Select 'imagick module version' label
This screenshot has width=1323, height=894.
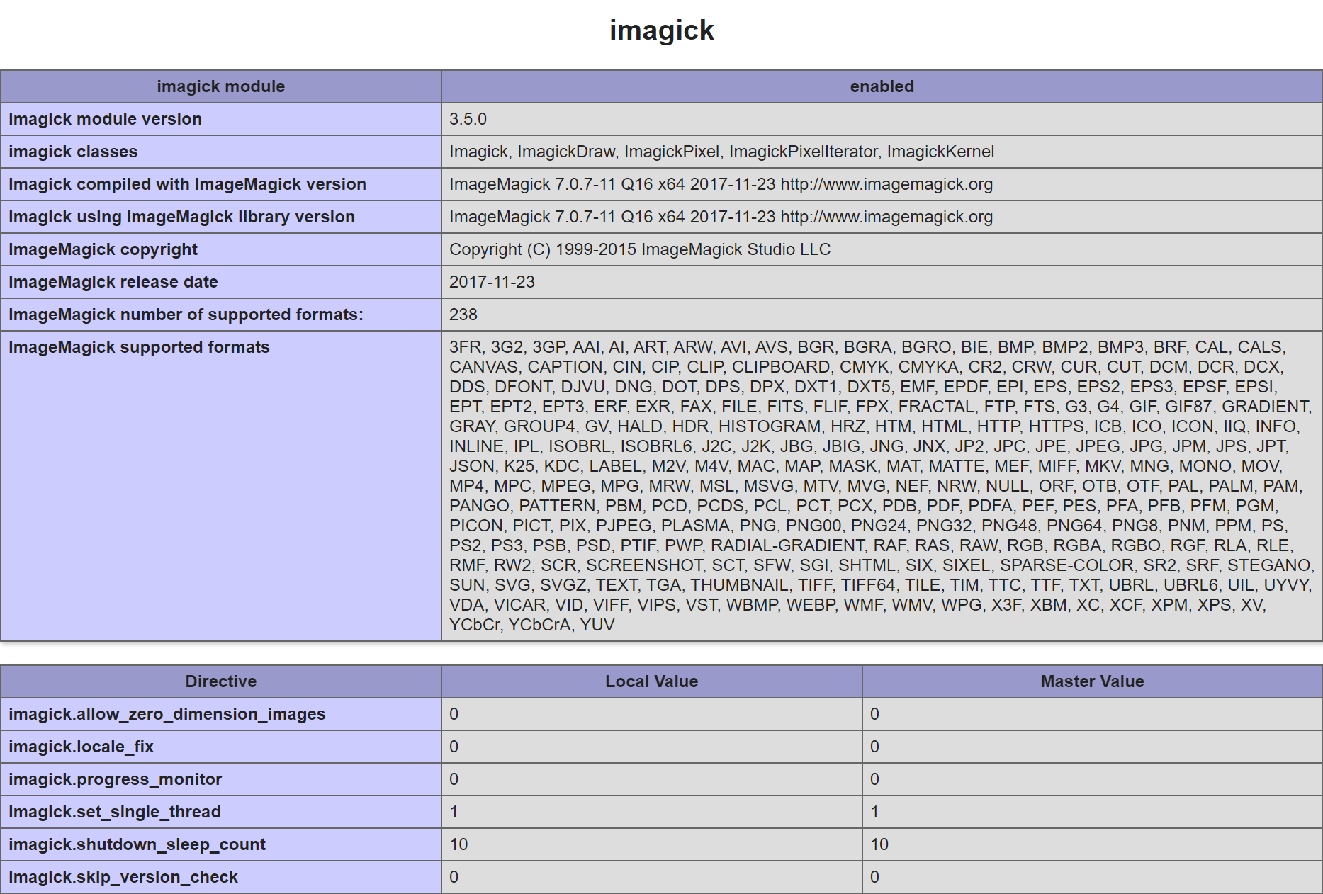tap(105, 119)
